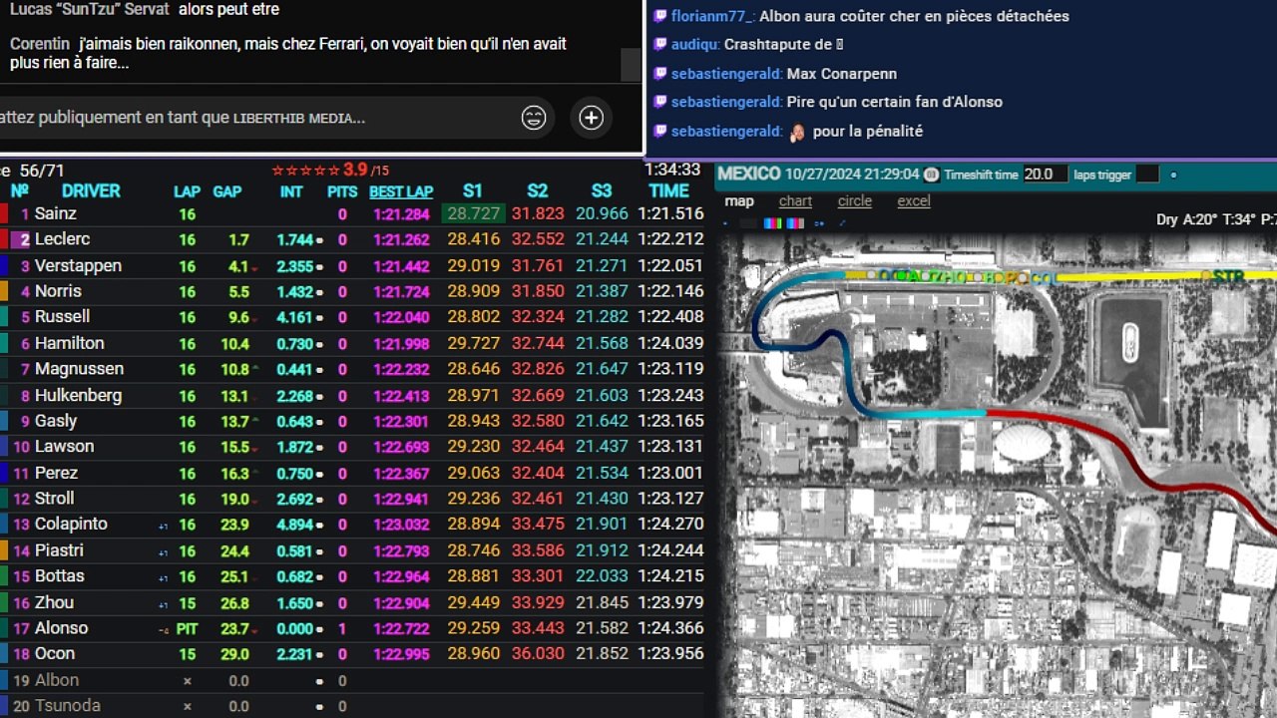Click Verstappen's blue team color swatch
Viewport: 1277px width, 718px height.
(4, 265)
